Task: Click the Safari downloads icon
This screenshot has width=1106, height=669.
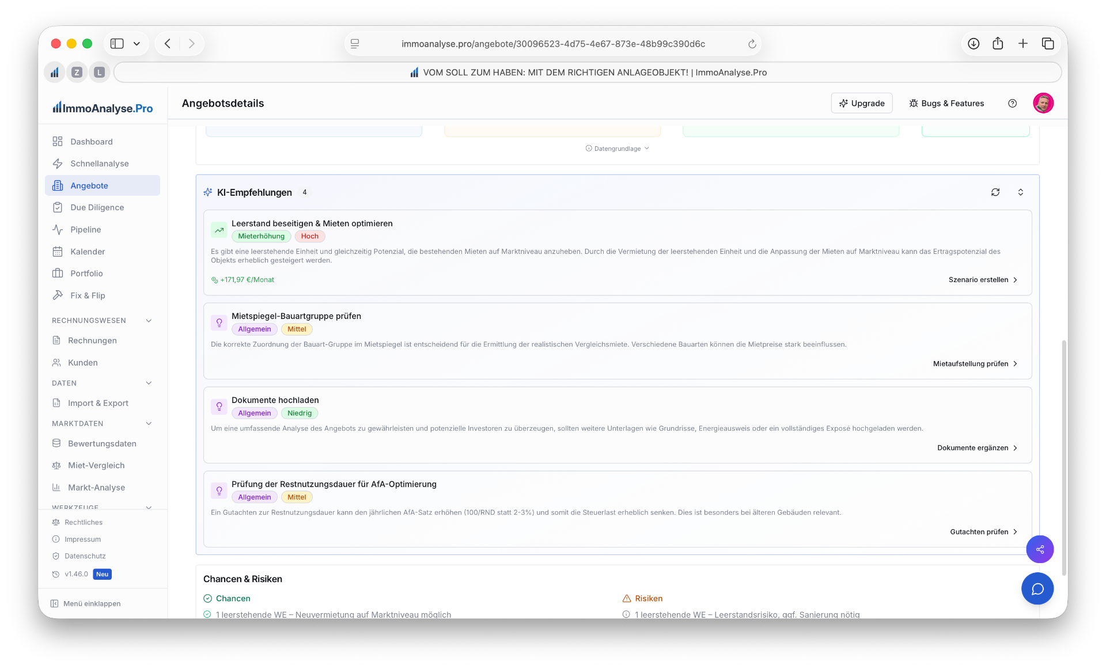Action: pos(974,44)
